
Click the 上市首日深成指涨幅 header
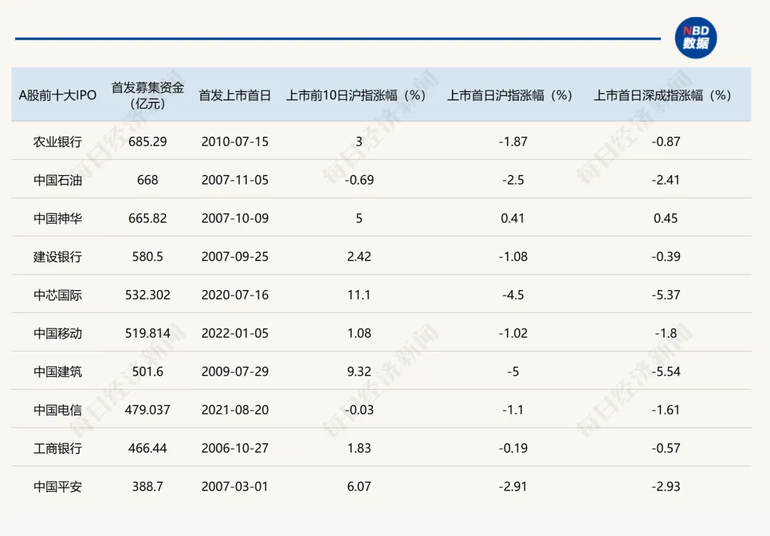(662, 96)
